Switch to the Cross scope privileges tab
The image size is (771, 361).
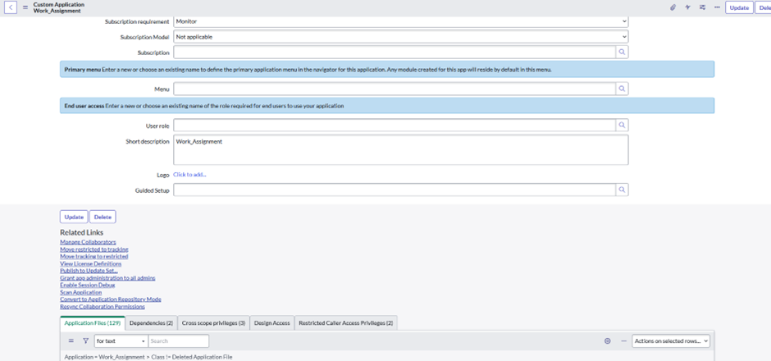(213, 323)
